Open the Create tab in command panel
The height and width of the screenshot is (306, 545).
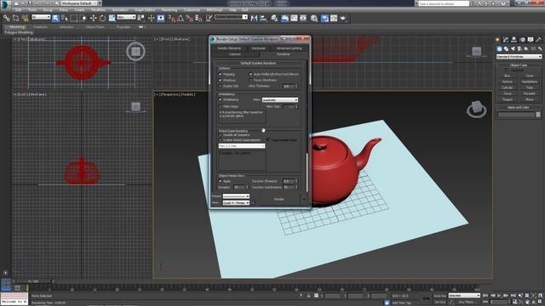click(x=498, y=40)
